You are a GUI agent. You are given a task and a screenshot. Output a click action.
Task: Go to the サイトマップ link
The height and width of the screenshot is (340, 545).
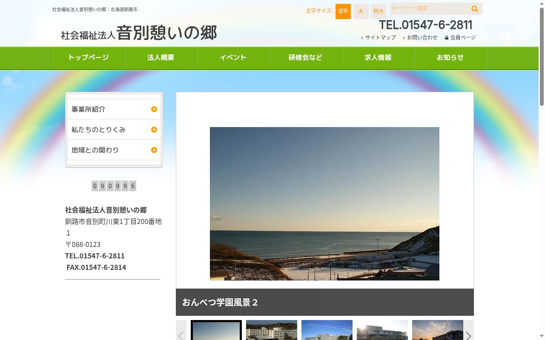(379, 37)
